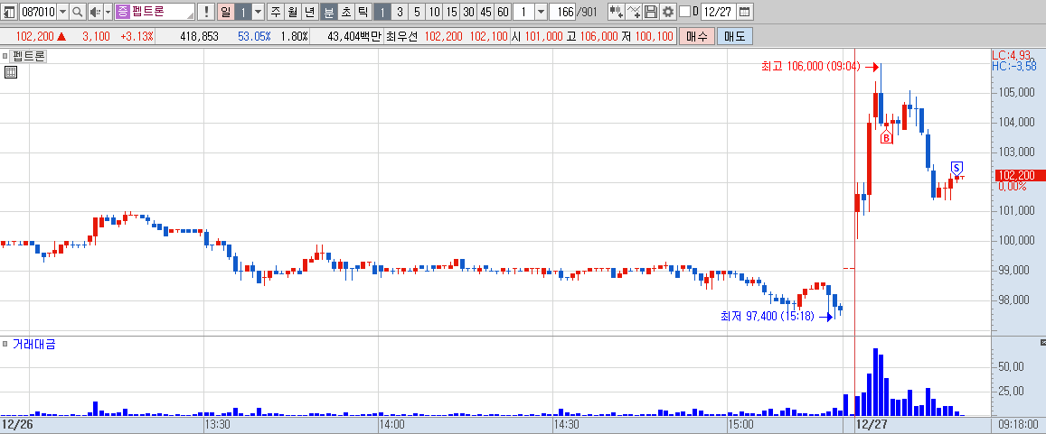Click the candle count field showing 166

click(x=563, y=12)
